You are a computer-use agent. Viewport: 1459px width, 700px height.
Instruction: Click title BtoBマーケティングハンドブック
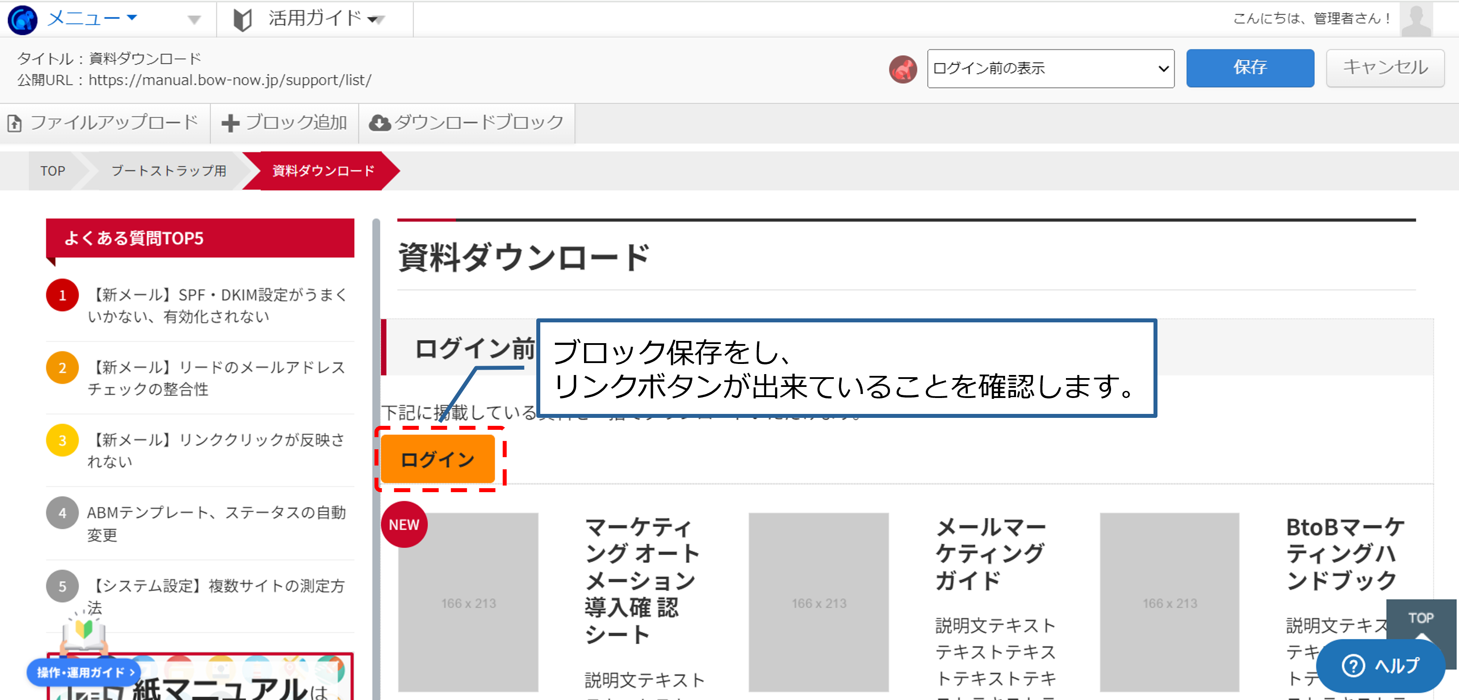[x=1346, y=555]
